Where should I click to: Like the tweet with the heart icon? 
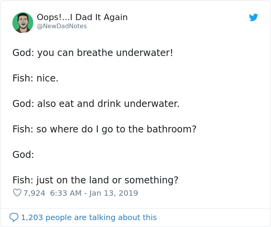(x=17, y=193)
